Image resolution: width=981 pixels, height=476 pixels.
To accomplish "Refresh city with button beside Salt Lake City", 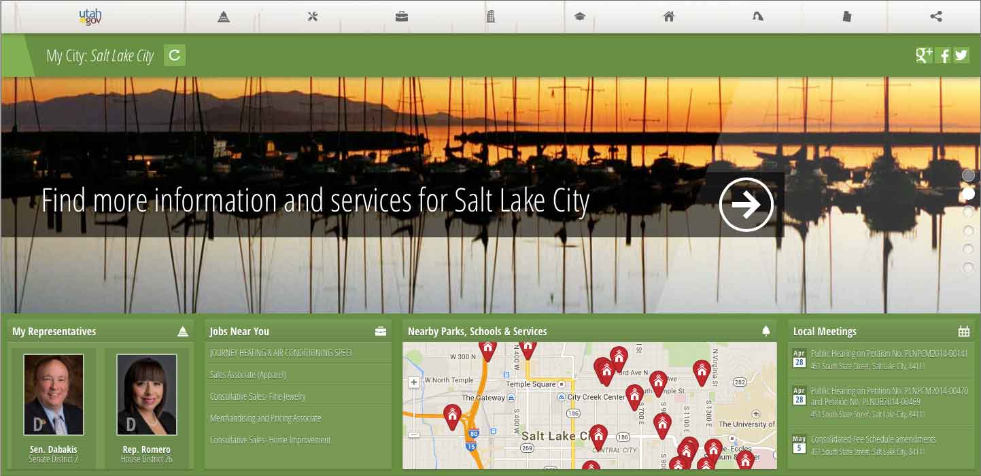I will point(175,55).
